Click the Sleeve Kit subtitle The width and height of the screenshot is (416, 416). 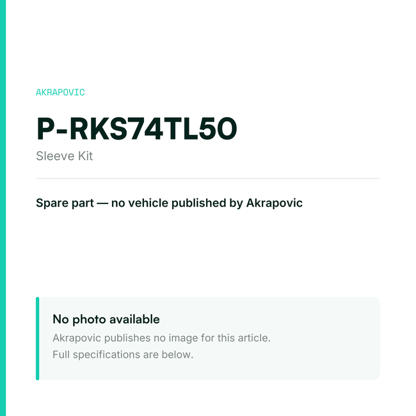(x=65, y=156)
